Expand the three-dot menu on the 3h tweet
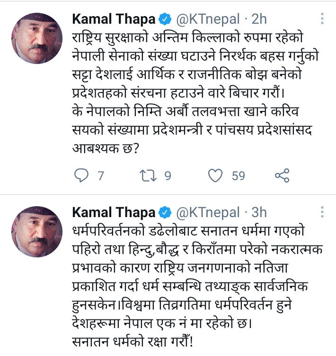 322,211
